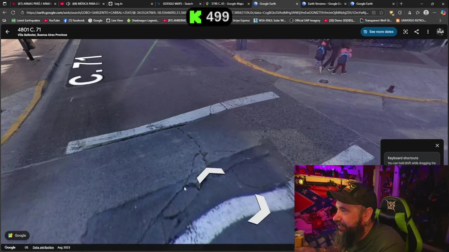The image size is (449, 252).
Task: Open the Shadowgun Legends bookmark
Action: click(143, 21)
